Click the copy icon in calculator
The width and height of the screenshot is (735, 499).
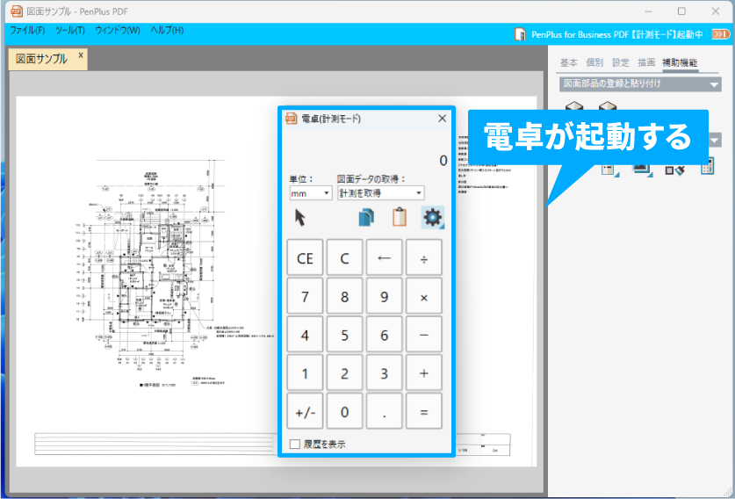tap(367, 217)
